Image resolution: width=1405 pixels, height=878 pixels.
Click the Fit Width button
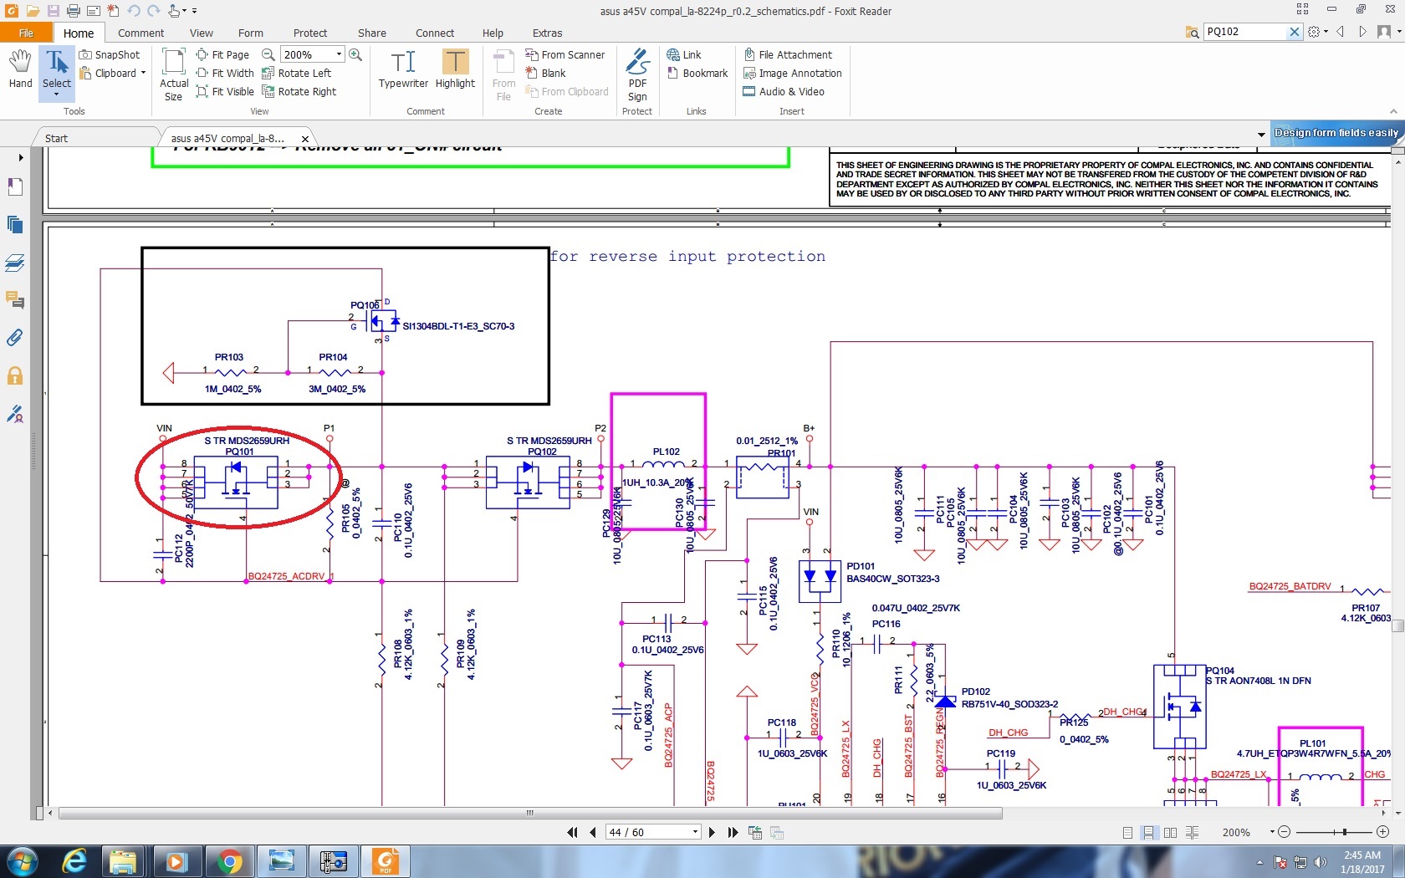click(x=225, y=74)
